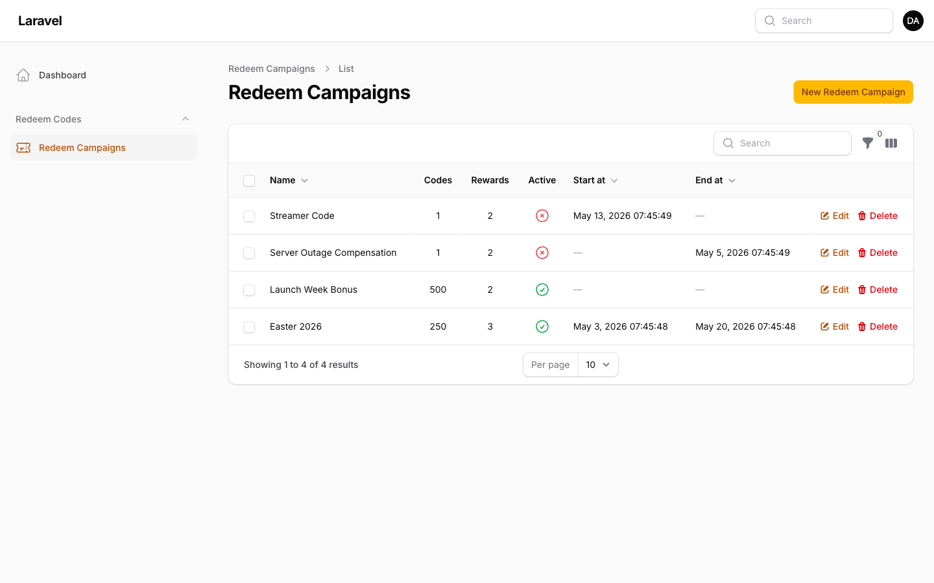The image size is (934, 583).
Task: Click the inactive status icon for Server Outage Compensation
Action: [x=542, y=253]
